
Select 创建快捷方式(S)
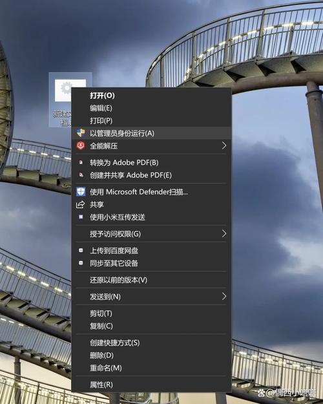[x=151, y=343]
